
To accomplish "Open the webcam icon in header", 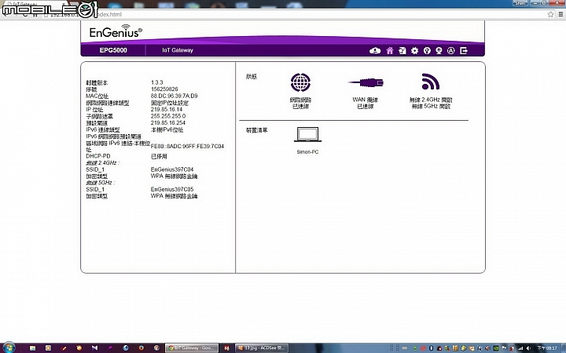I will (439, 51).
